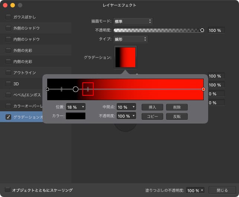Click the 閉じる button
Screen dimensions: 239x197
pos(222,190)
